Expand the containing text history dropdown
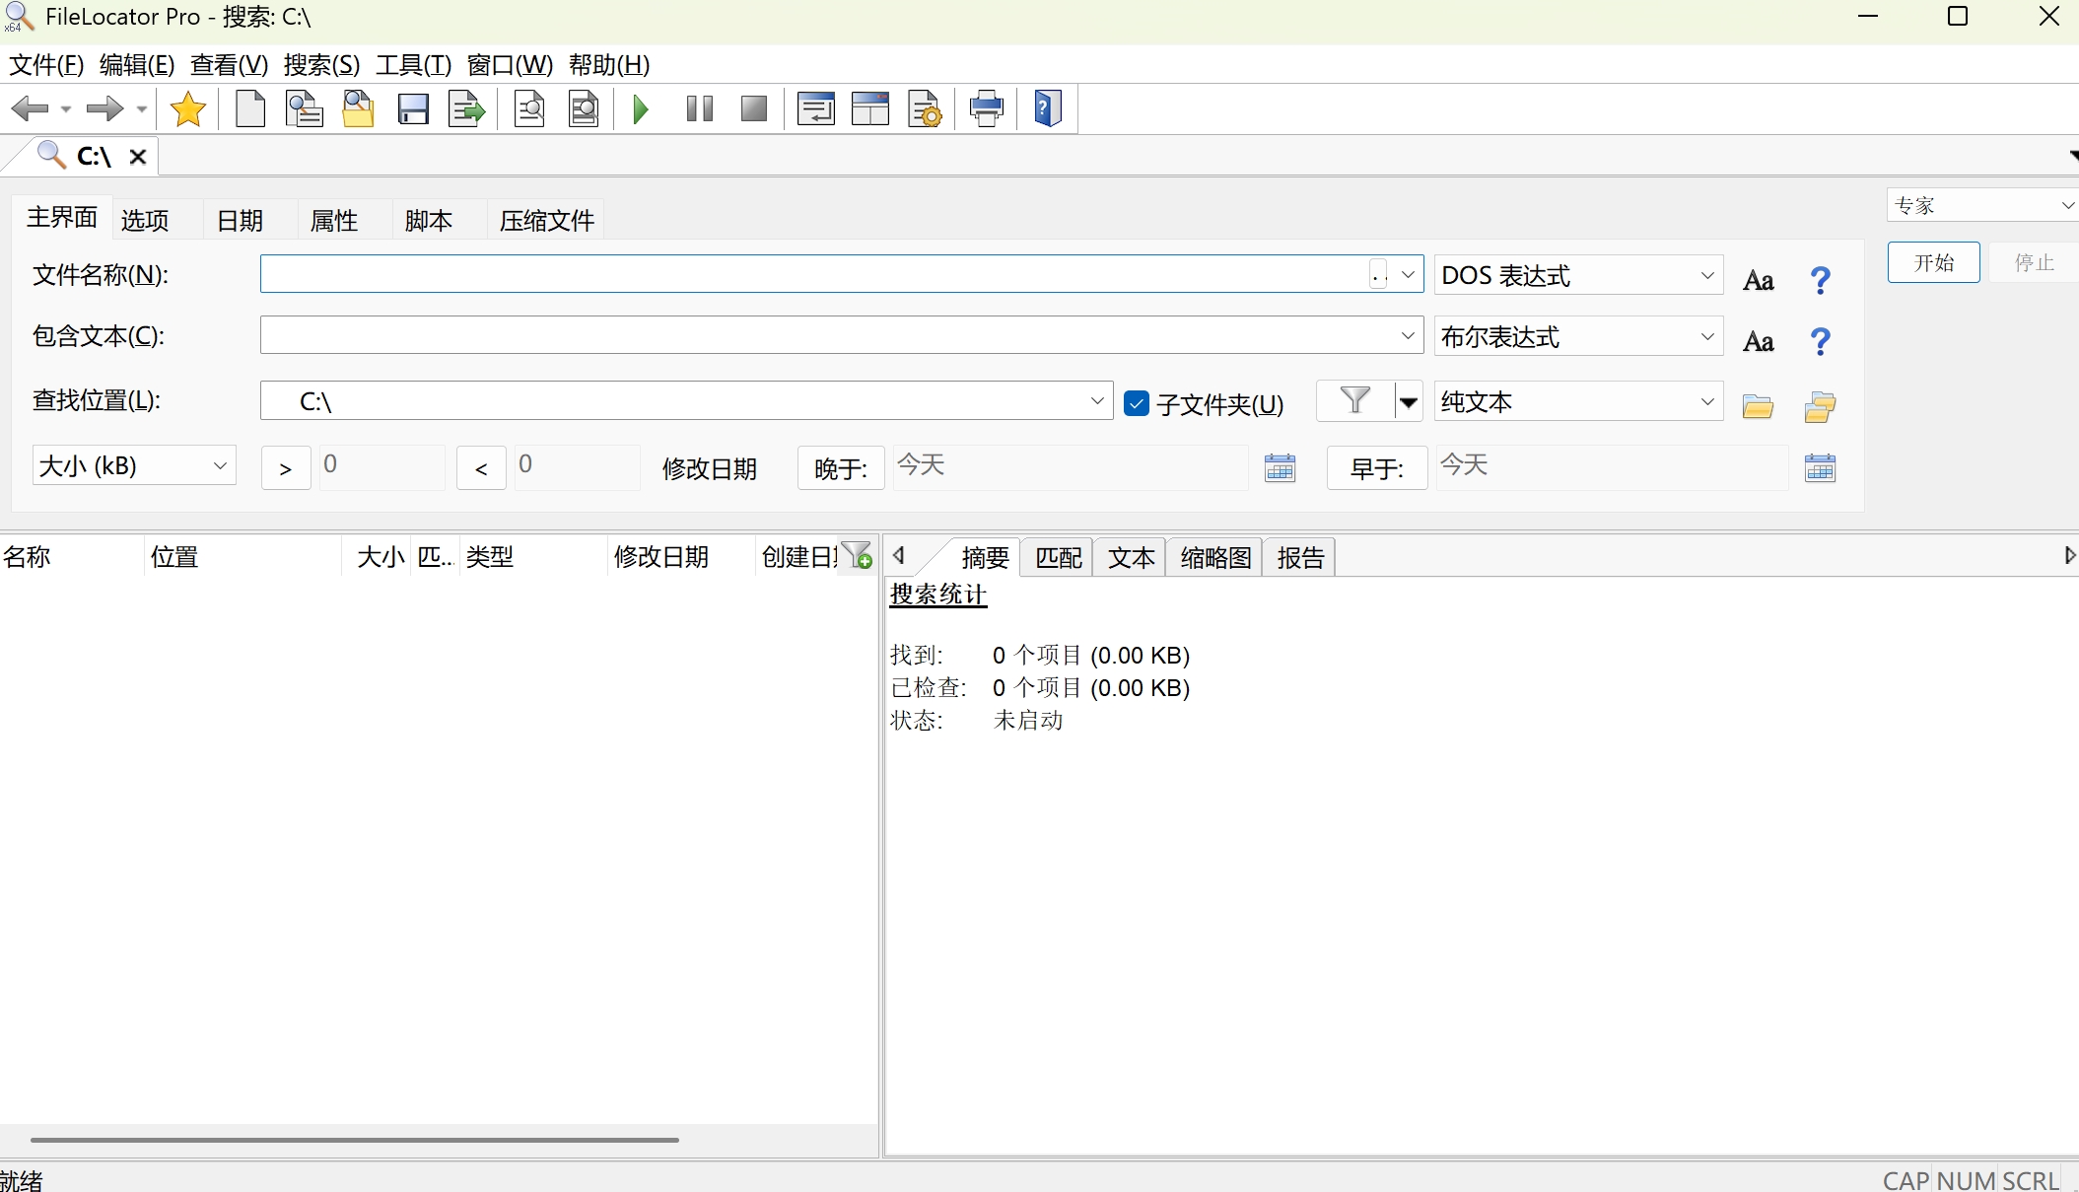Viewport: 2079px width, 1192px height. click(1408, 335)
